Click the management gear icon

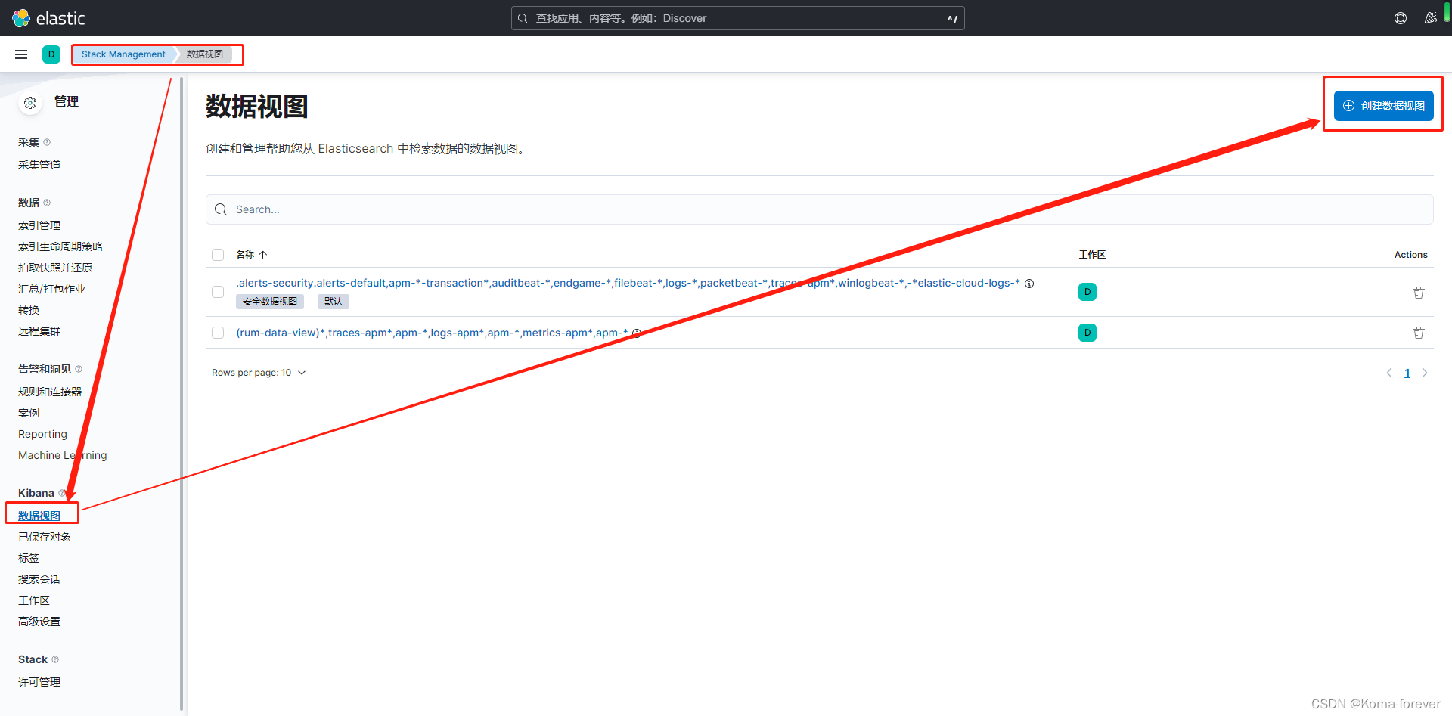click(x=30, y=102)
